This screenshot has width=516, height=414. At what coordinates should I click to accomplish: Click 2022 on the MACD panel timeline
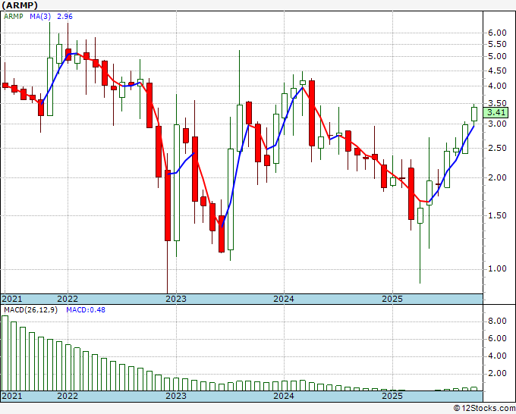click(68, 396)
